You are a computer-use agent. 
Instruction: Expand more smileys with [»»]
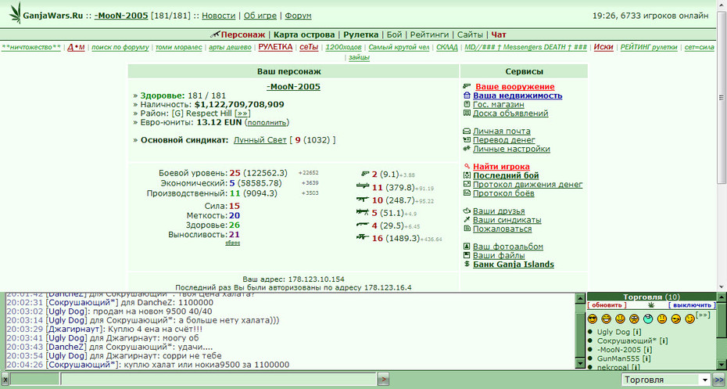point(703,315)
